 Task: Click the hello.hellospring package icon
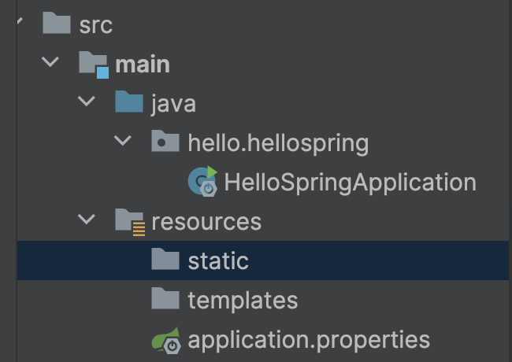165,142
